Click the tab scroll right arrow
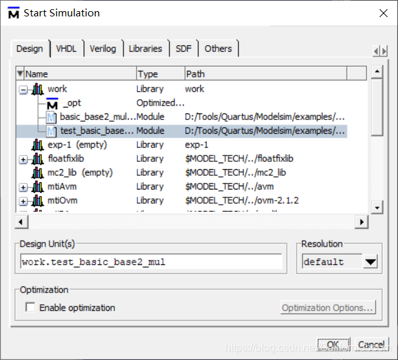The width and height of the screenshot is (398, 360). (x=384, y=51)
